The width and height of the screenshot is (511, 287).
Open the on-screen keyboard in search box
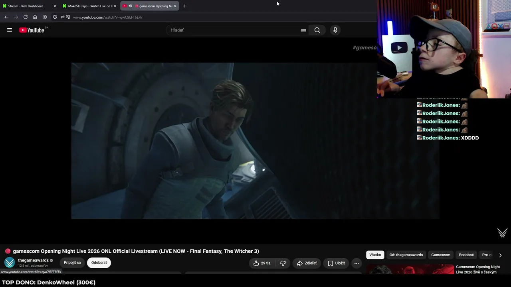click(x=303, y=30)
